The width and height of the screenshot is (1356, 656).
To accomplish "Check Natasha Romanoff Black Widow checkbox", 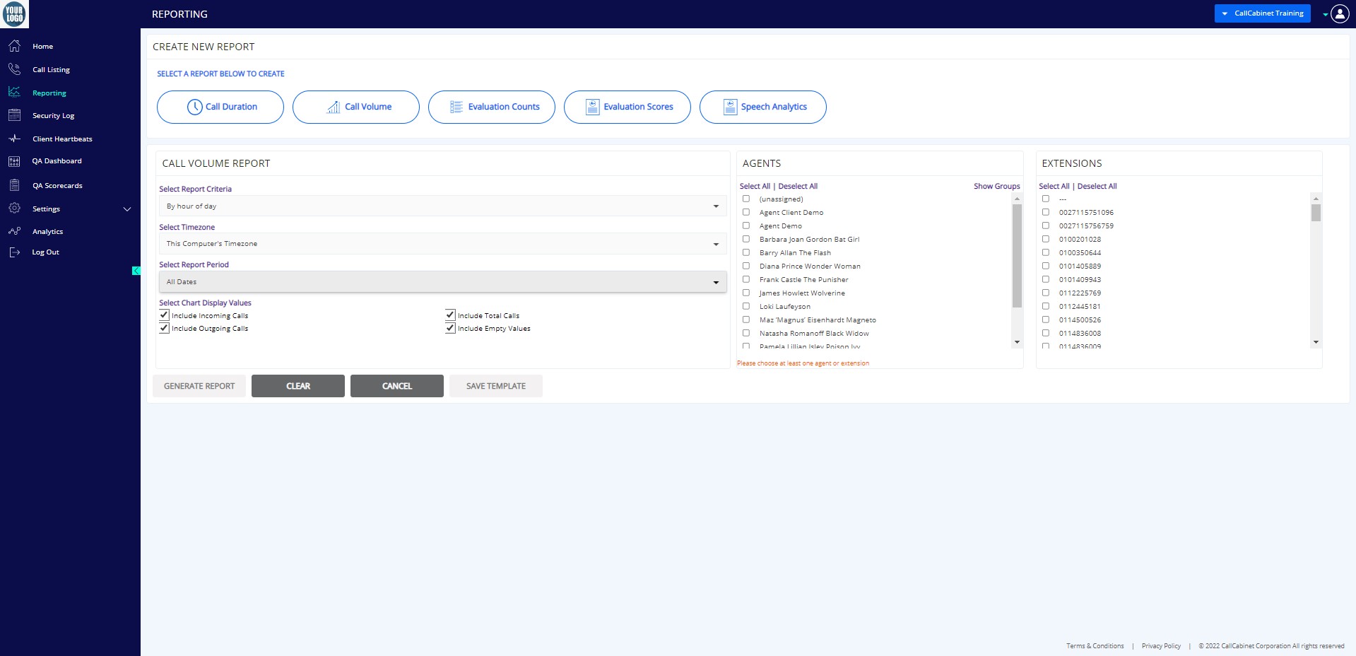I will (746, 333).
